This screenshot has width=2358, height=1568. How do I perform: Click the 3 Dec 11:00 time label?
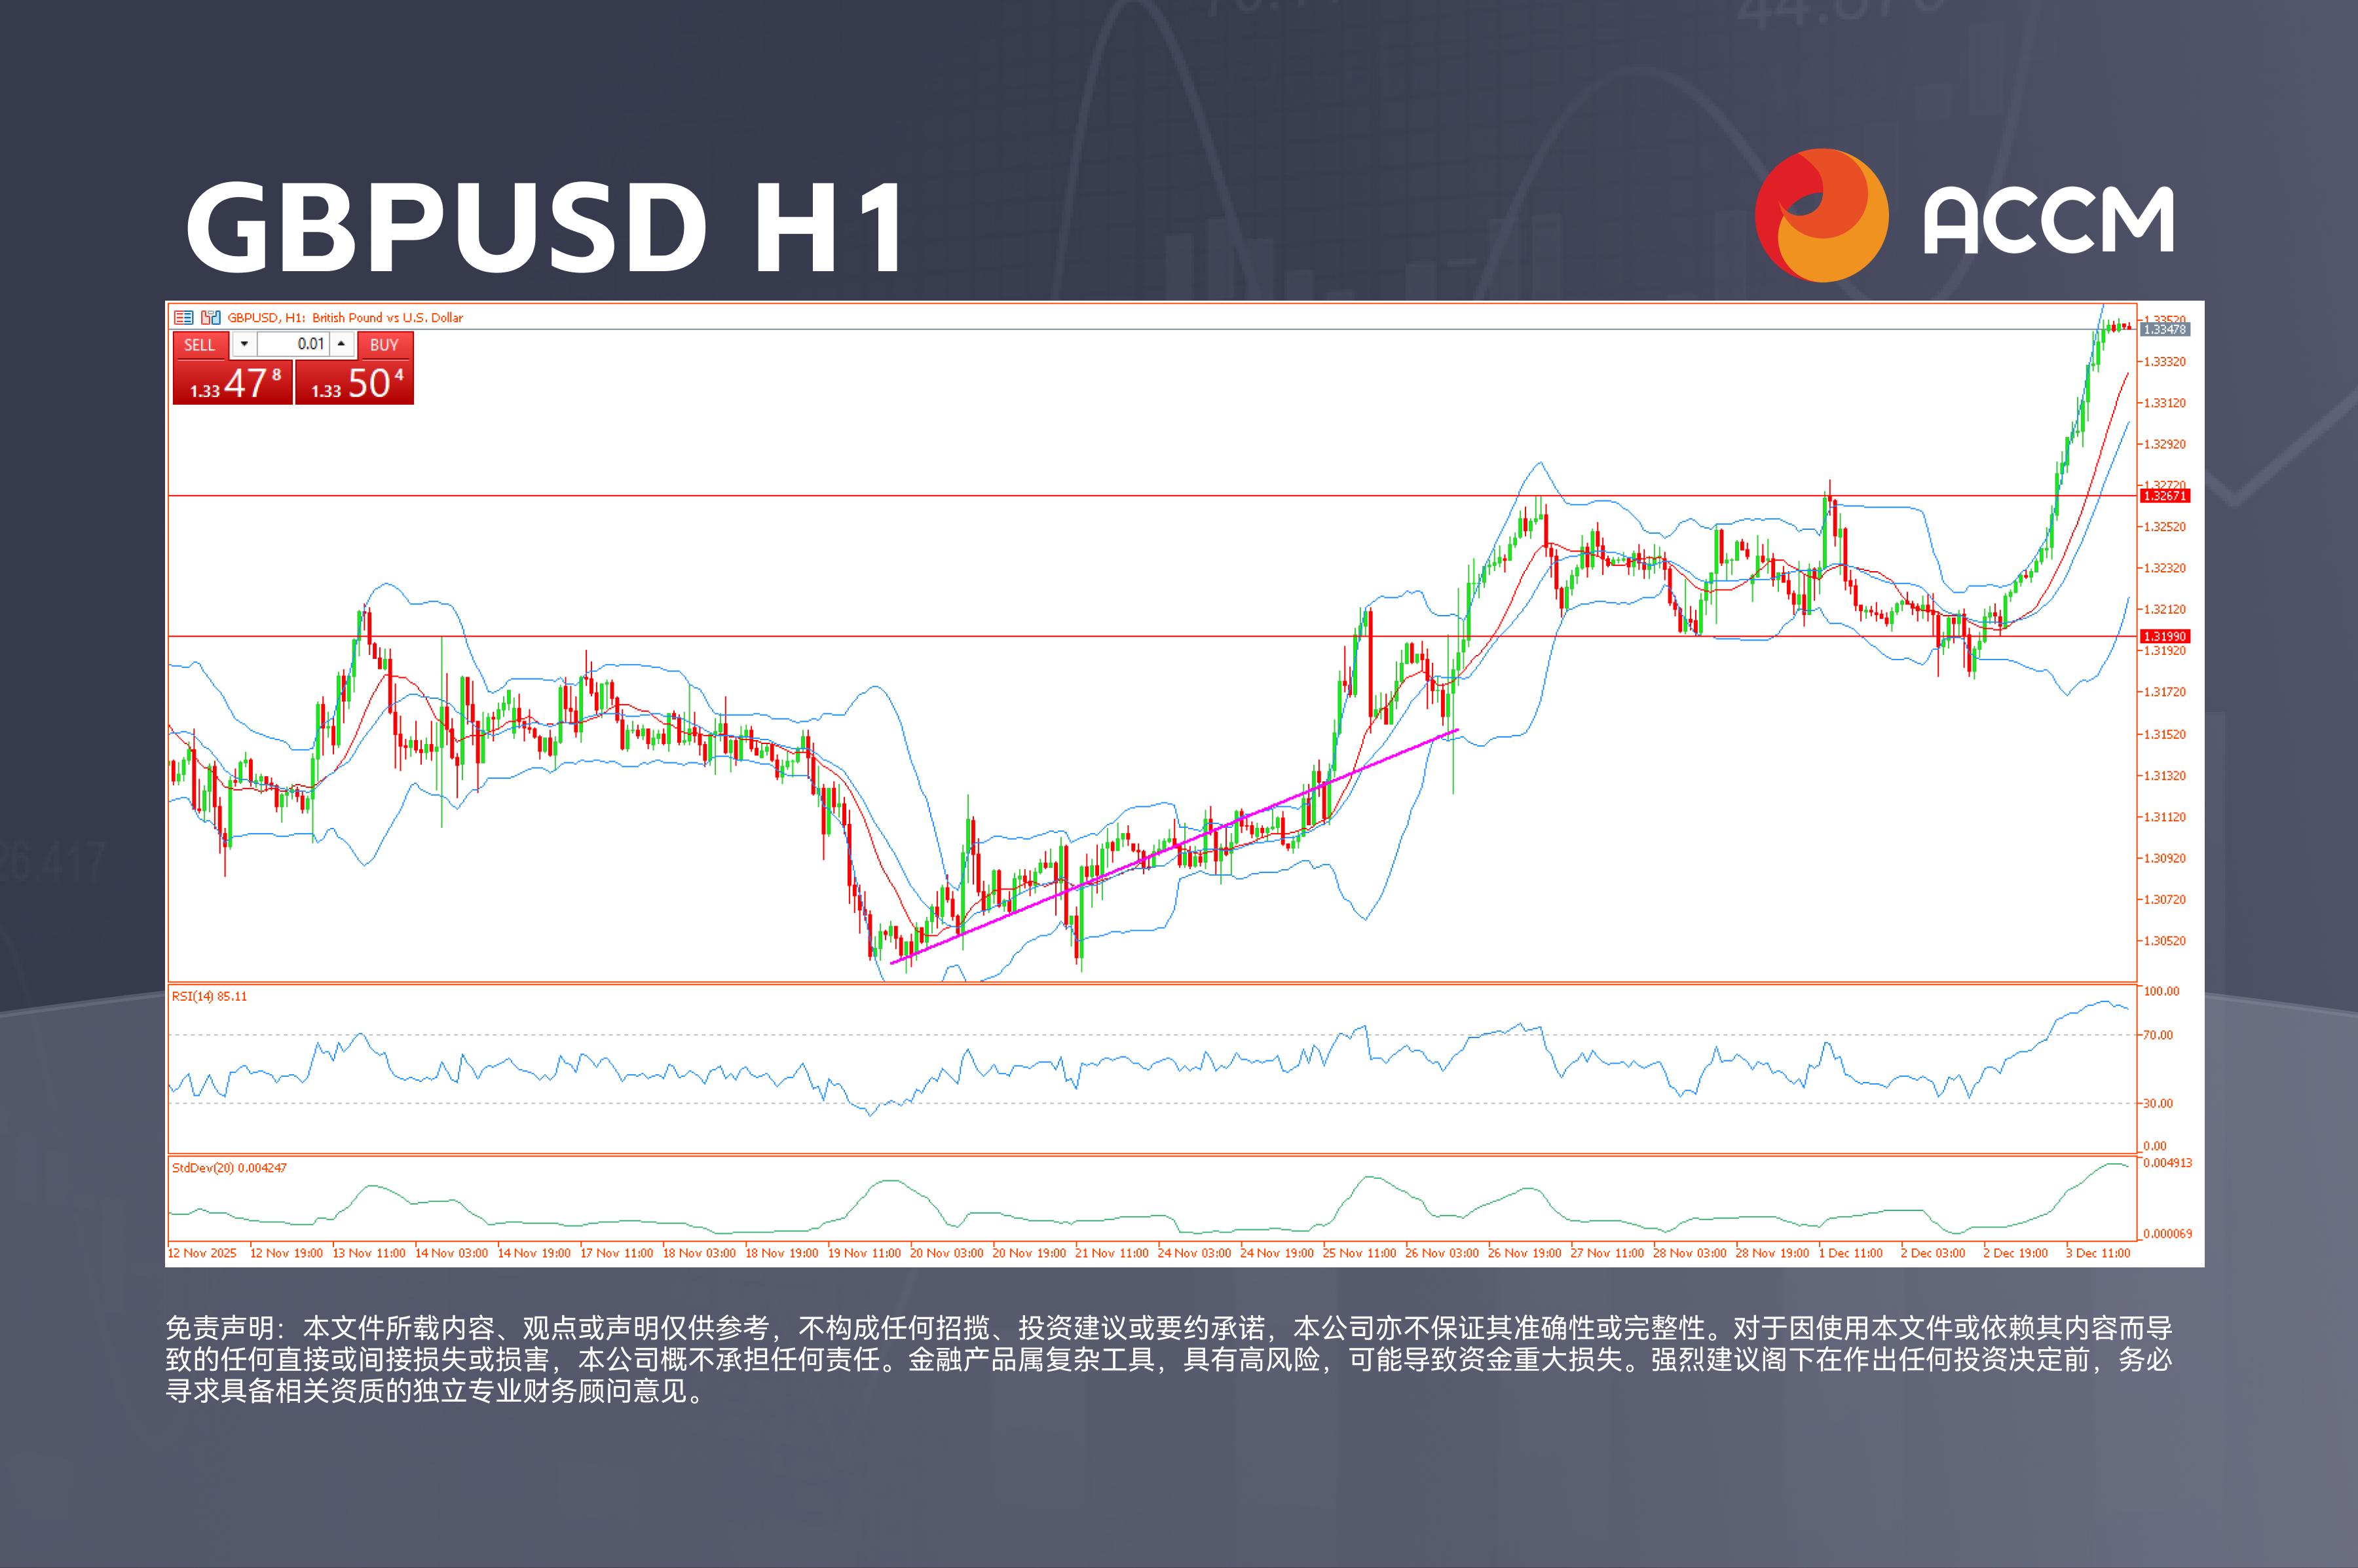2098,1253
